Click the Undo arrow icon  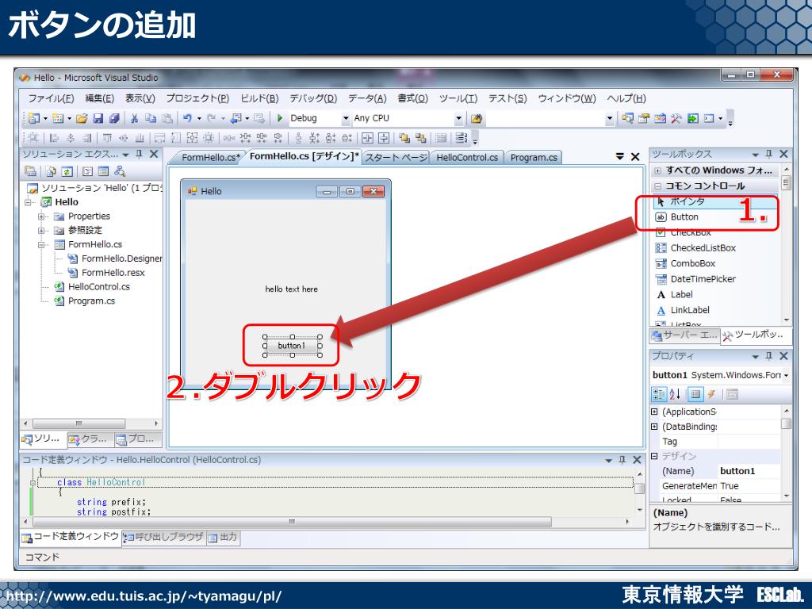pos(187,119)
